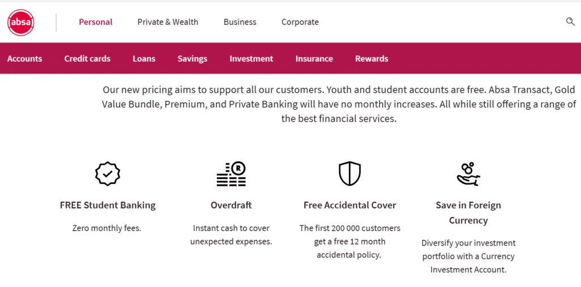Select the Investment menu item
The image size is (581, 287).
251,58
